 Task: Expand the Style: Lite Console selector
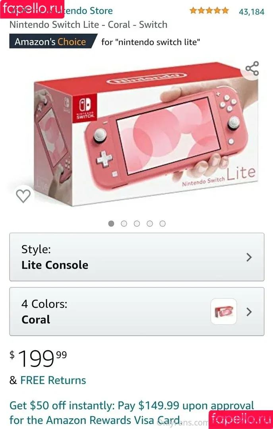[x=137, y=257]
